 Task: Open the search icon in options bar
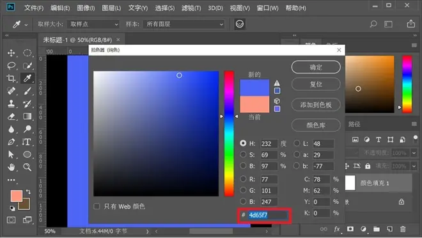point(373,24)
